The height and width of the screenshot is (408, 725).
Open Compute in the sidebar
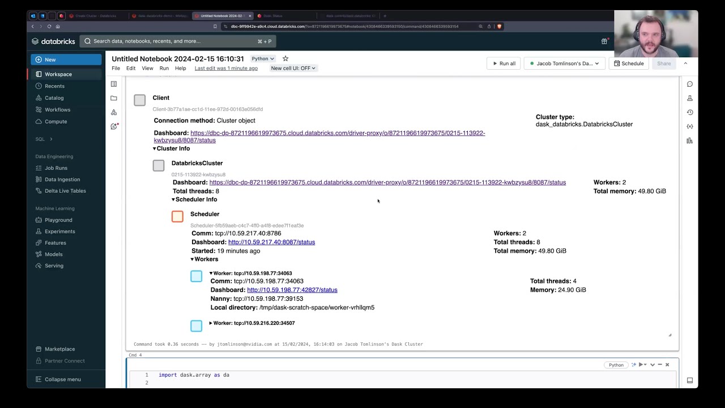tap(56, 121)
